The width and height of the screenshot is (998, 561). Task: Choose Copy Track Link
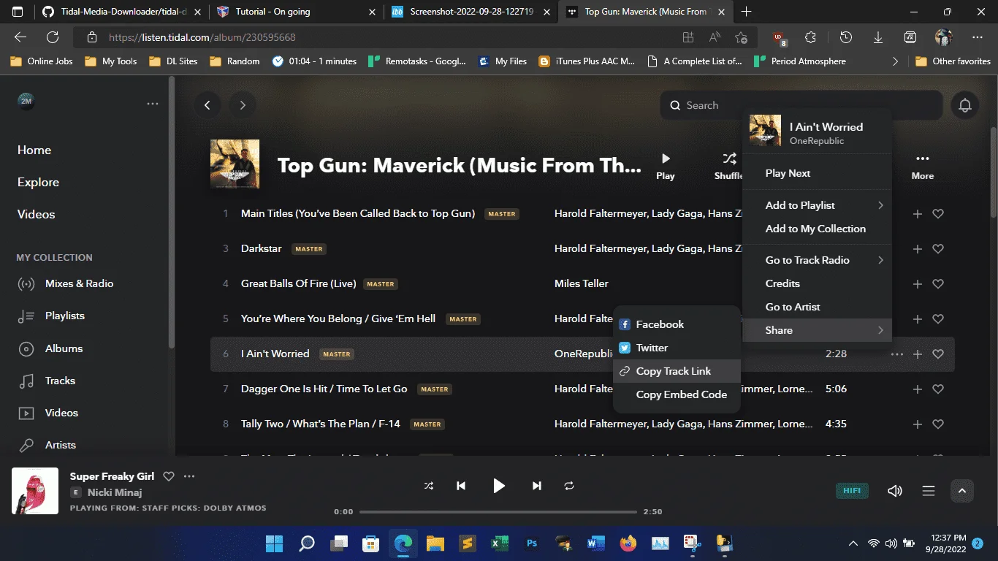tap(677, 371)
